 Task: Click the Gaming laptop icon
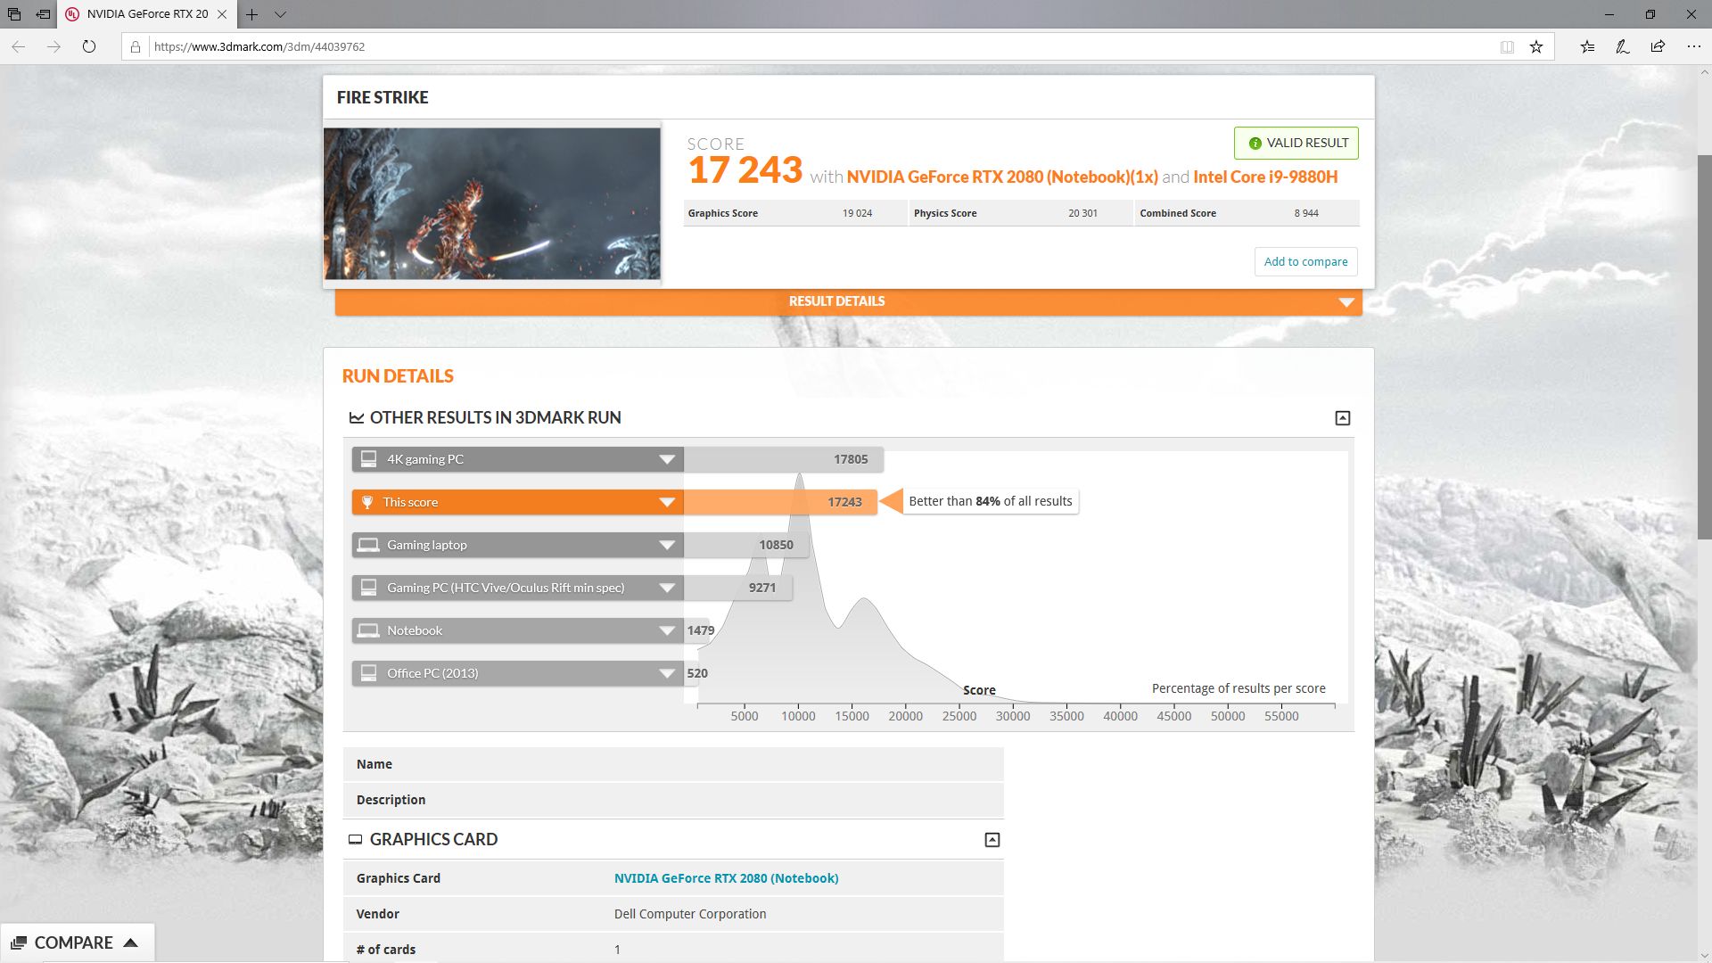367,545
